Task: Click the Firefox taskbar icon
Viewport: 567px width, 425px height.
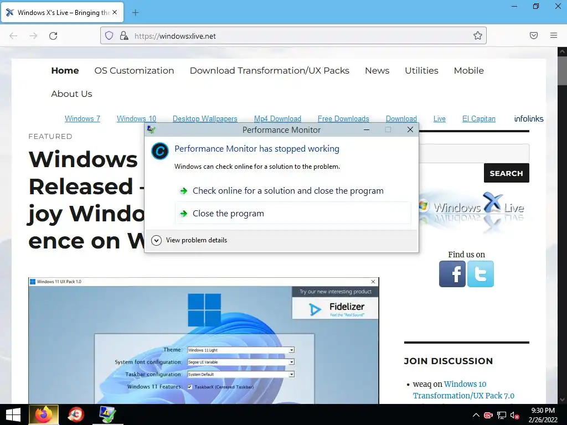Action: click(x=43, y=414)
